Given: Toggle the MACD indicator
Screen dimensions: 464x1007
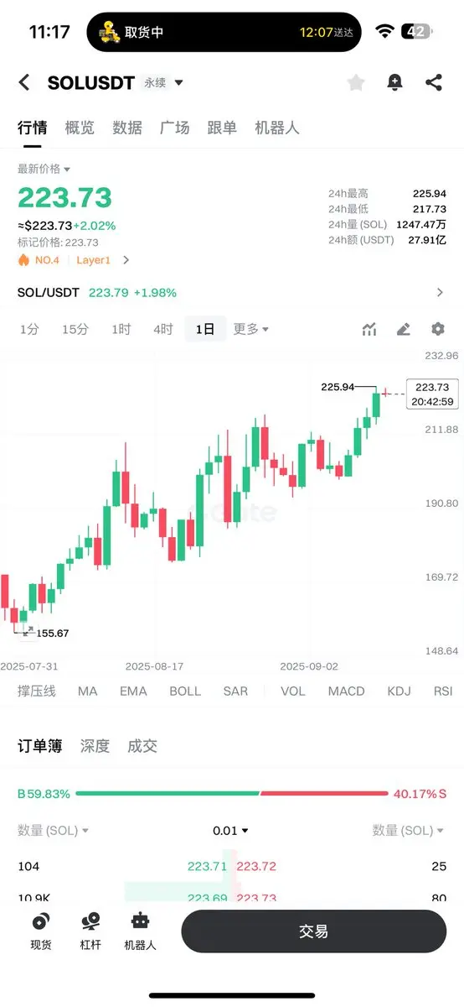Looking at the screenshot, I should coord(346,691).
